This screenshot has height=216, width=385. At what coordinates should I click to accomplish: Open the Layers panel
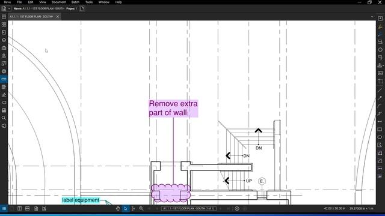(4, 40)
